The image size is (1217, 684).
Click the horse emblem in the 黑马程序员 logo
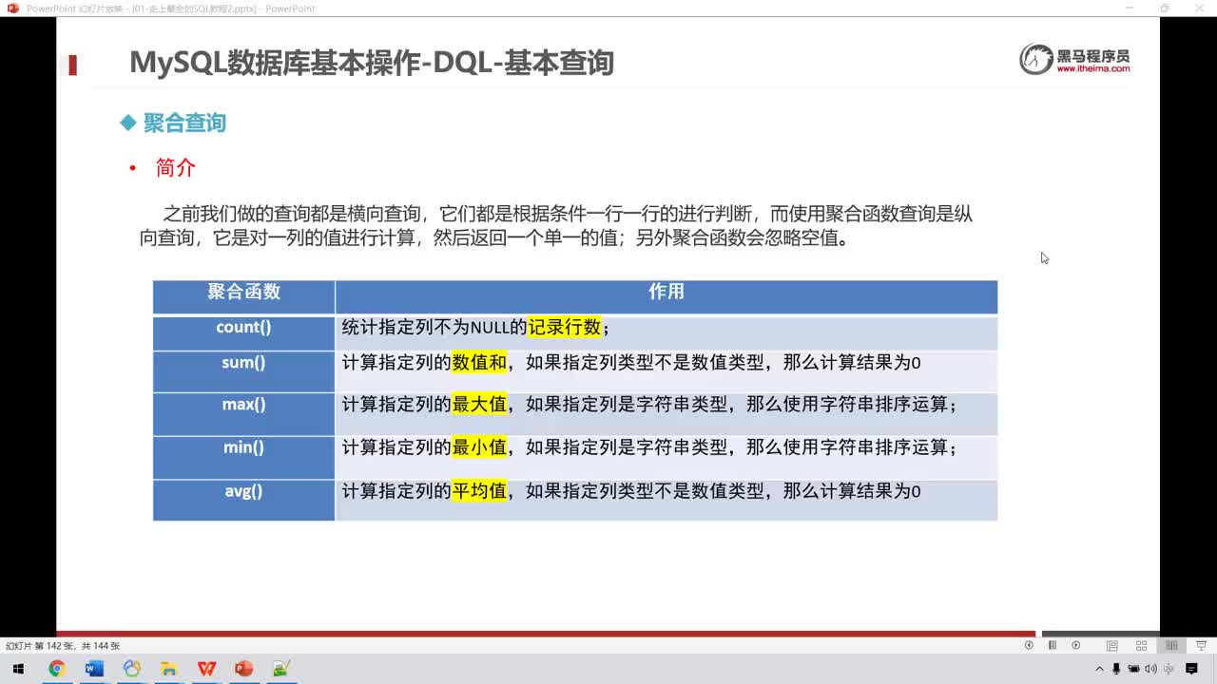(1036, 59)
